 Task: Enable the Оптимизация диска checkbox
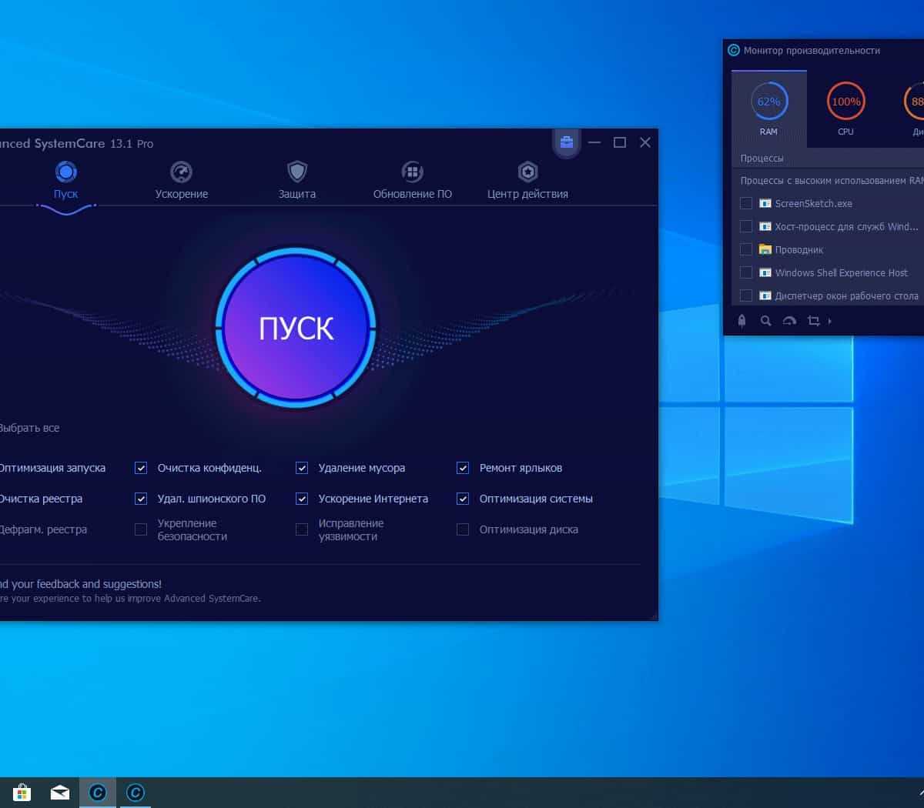[x=463, y=529]
